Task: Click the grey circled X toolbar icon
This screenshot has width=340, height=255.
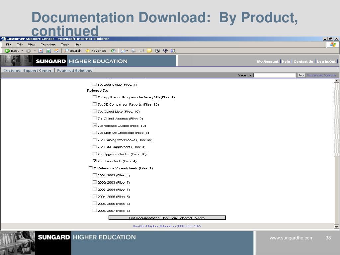Action: click(x=157, y=51)
